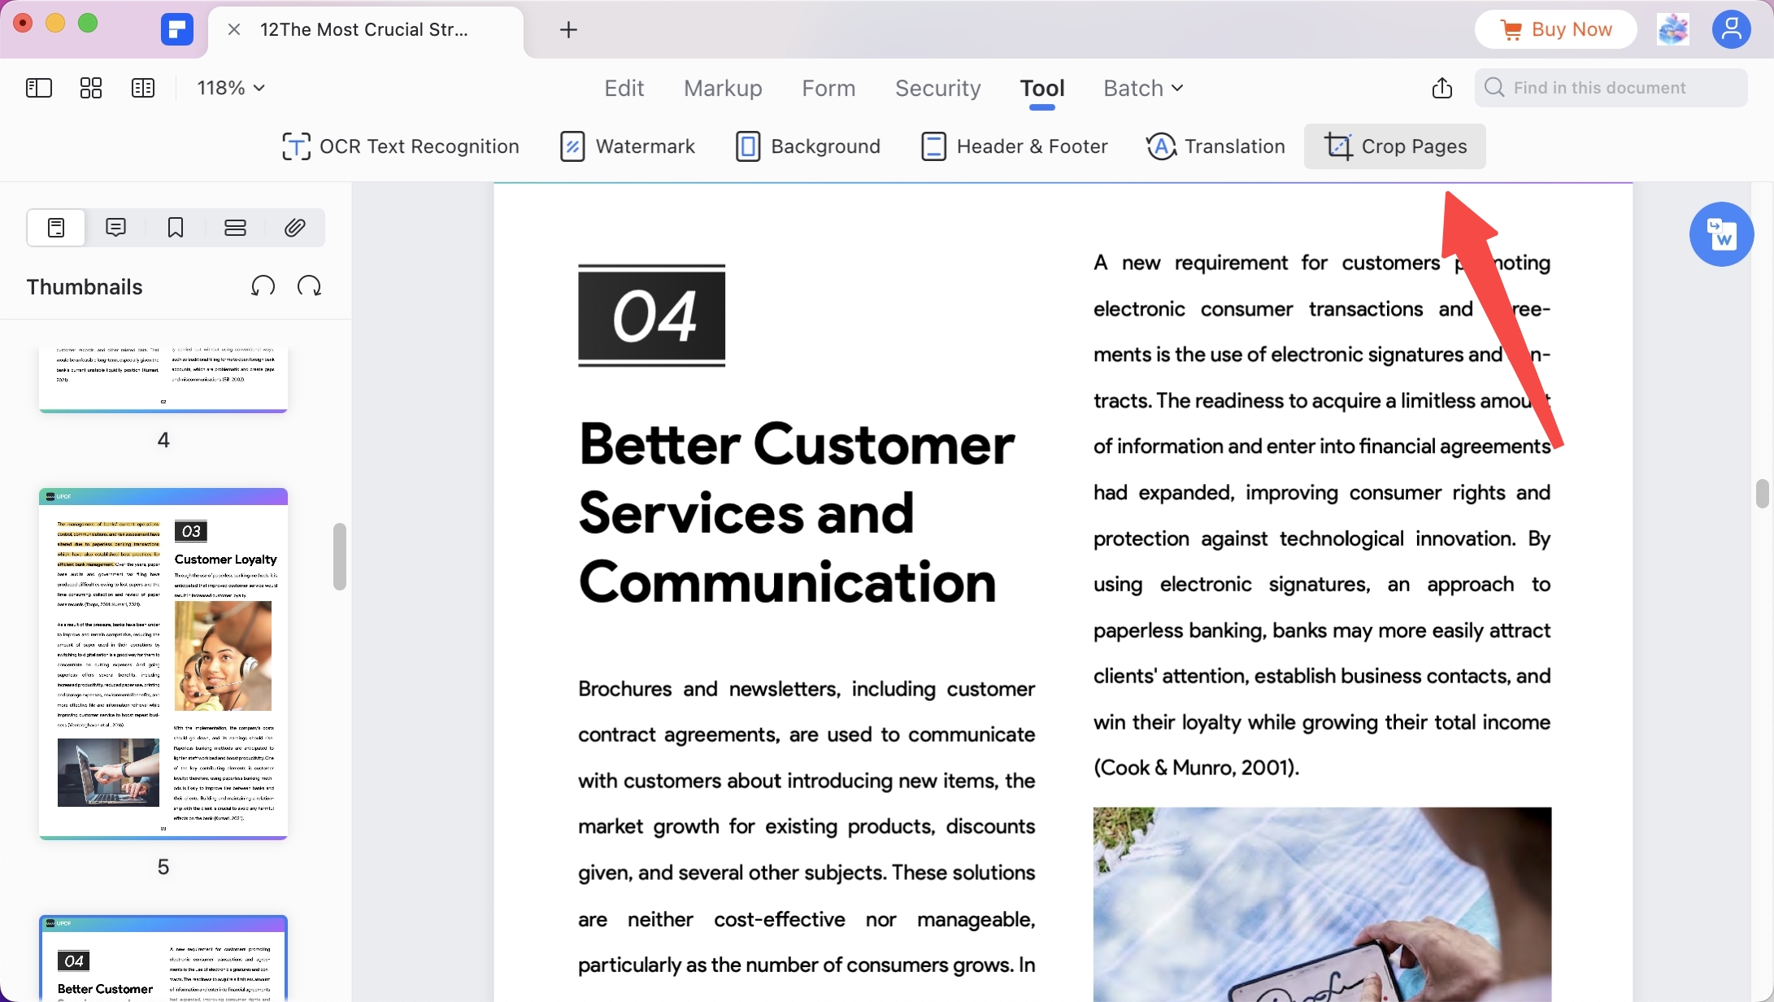Open the Translation tool
Screen dimensions: 1774x1002
(x=1215, y=146)
